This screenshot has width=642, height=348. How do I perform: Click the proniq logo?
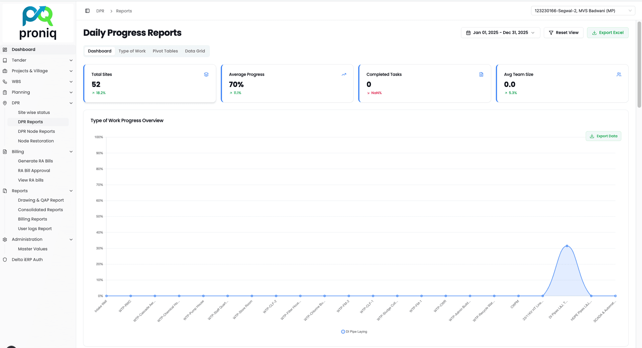tap(38, 23)
